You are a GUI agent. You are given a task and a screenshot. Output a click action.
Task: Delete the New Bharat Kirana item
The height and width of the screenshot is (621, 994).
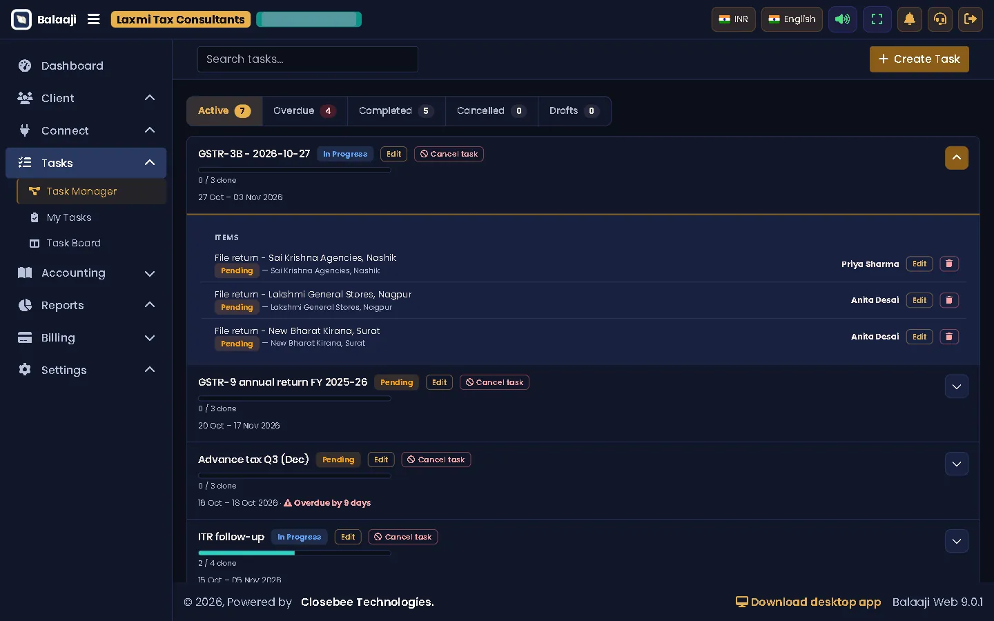coord(949,337)
